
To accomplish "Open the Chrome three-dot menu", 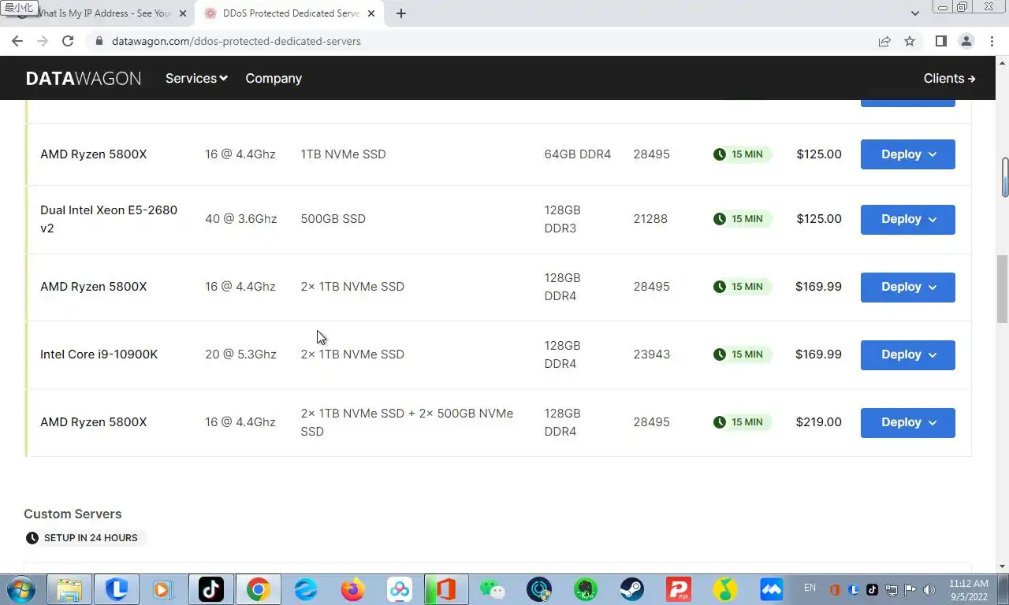I will coord(992,41).
